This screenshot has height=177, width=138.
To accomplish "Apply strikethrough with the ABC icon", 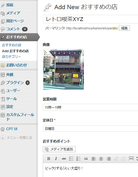I will coord(64,159).
